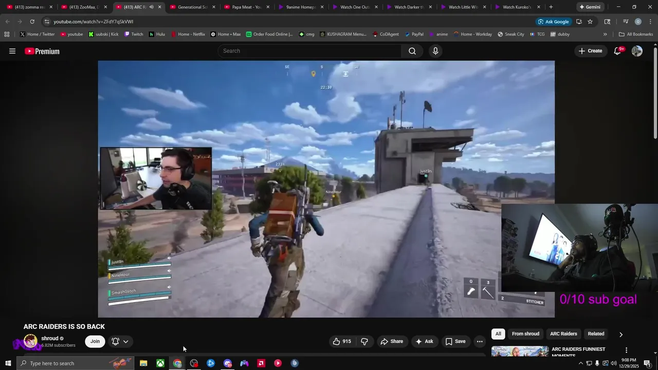
Task: Click the Chrome address bar URL
Action: [x=93, y=22]
